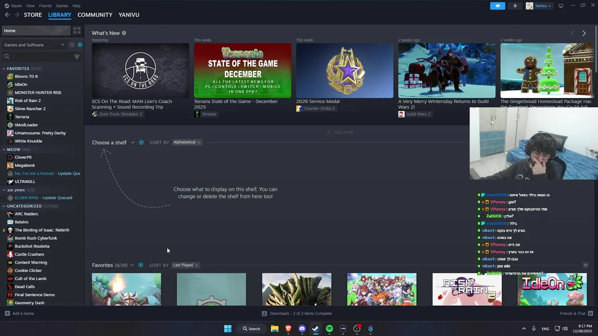598x336 pixels.
Task: Click the library search field
Action: [x=37, y=56]
